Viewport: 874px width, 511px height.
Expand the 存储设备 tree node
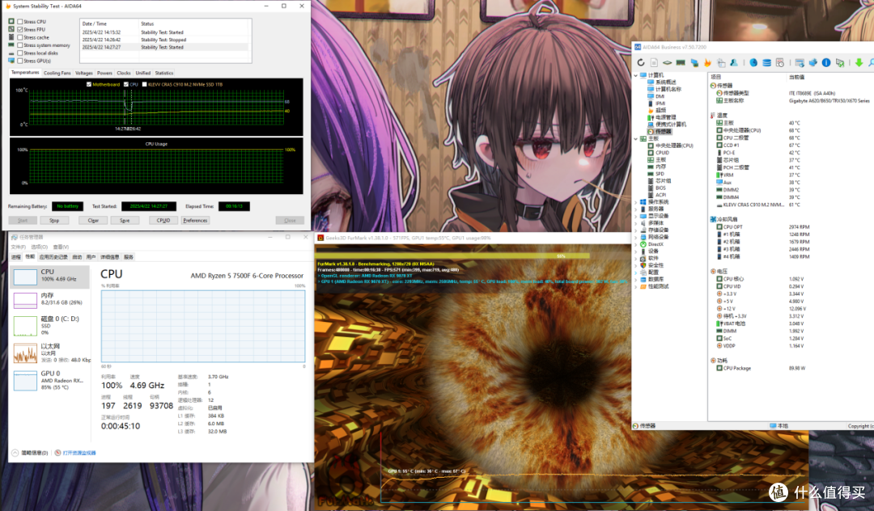(x=635, y=230)
